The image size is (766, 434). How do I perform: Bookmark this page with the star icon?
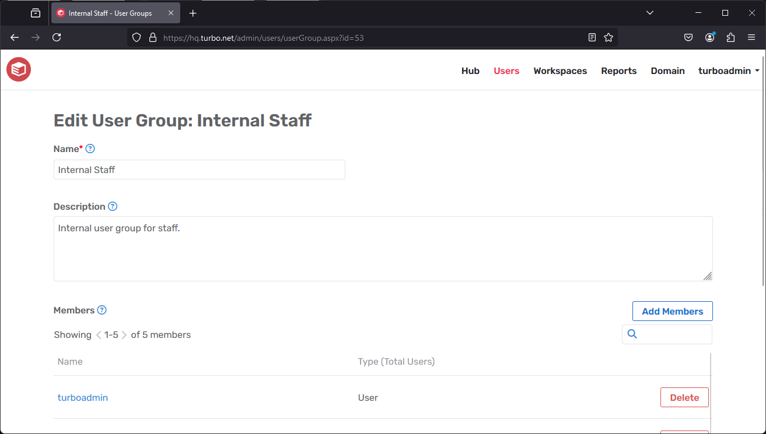(608, 37)
